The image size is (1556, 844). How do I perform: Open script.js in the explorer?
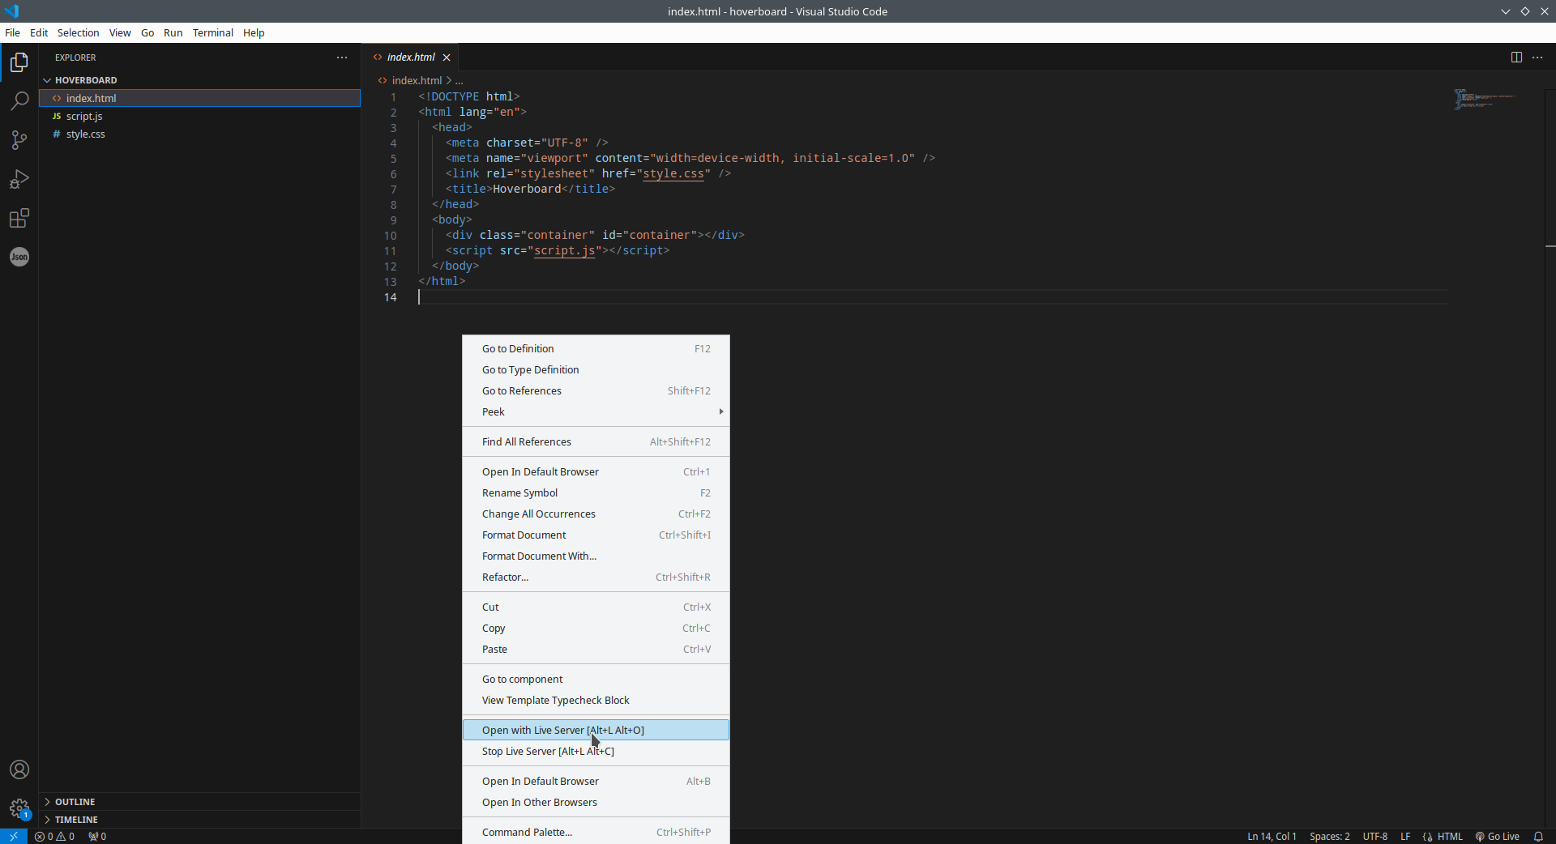coord(84,117)
